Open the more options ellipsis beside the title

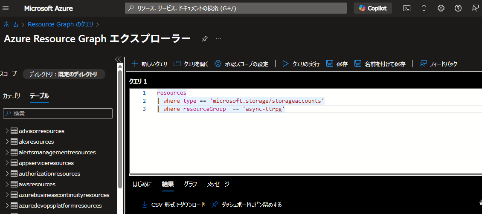[x=218, y=39]
